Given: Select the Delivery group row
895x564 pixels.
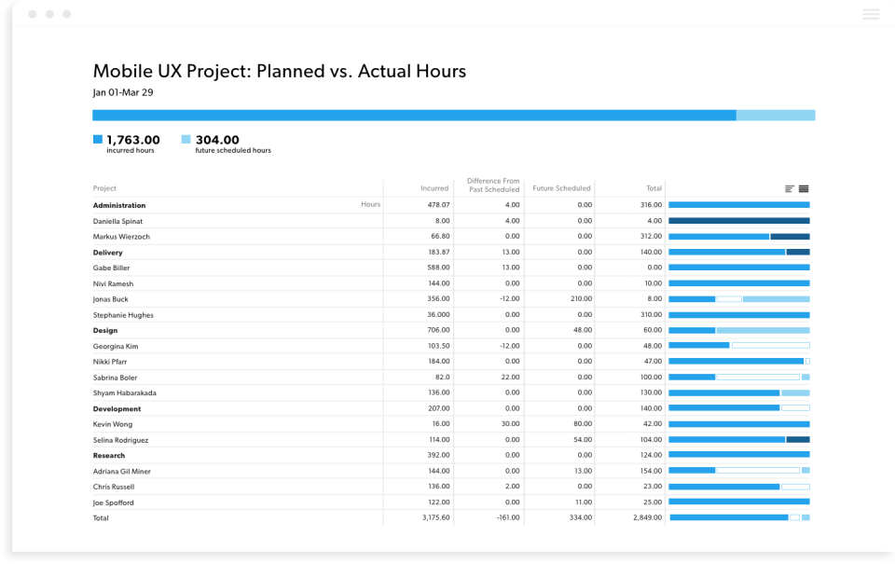Looking at the screenshot, I should click(x=107, y=252).
